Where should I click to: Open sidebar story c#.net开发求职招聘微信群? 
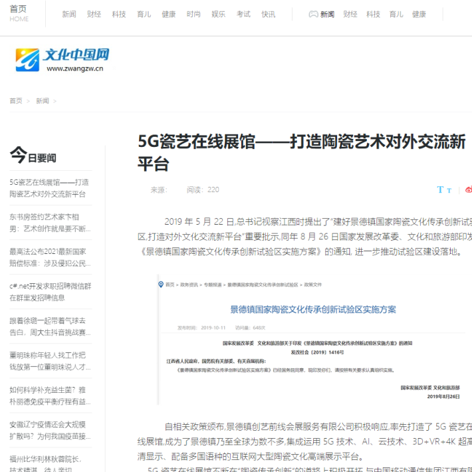point(51,292)
